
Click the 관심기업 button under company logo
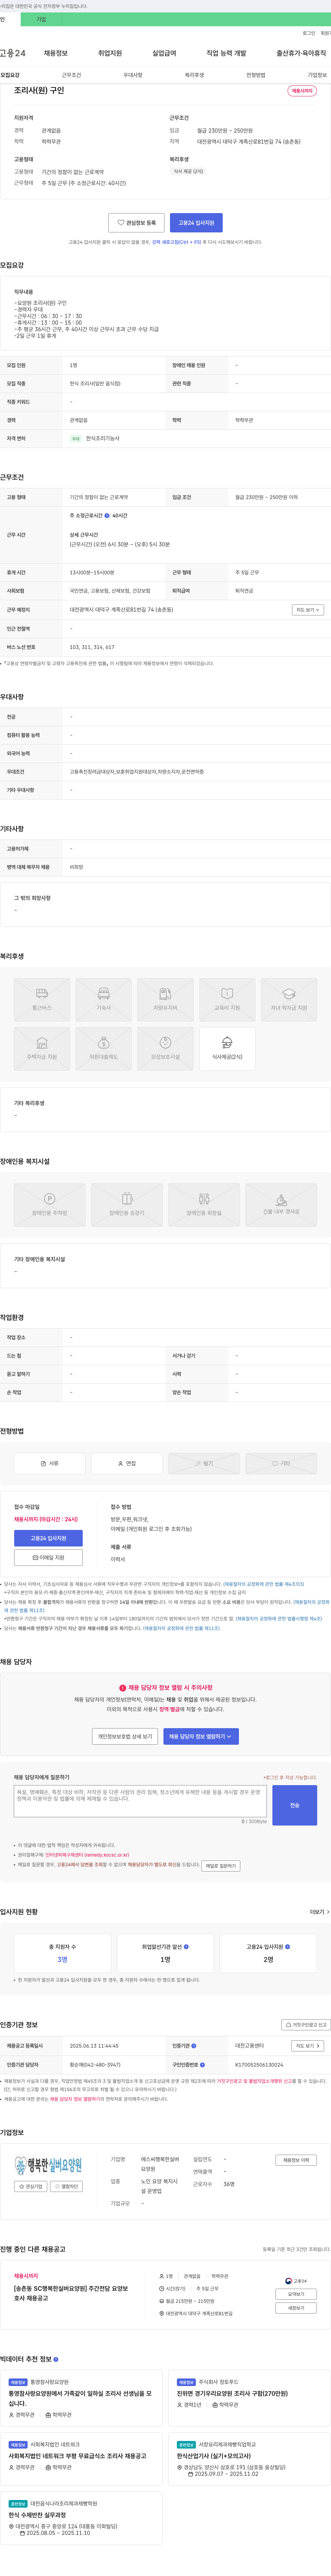(31, 2186)
